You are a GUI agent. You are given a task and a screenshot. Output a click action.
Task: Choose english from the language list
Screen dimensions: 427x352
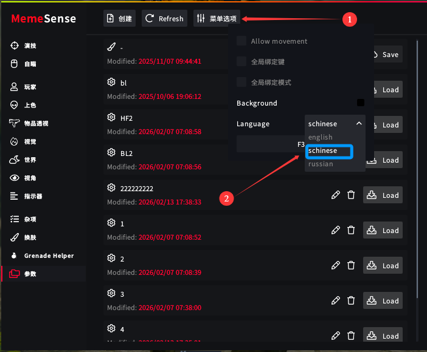tap(321, 137)
